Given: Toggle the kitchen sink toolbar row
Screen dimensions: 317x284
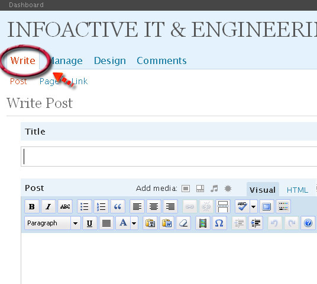Looking at the screenshot, I should click(x=283, y=206).
